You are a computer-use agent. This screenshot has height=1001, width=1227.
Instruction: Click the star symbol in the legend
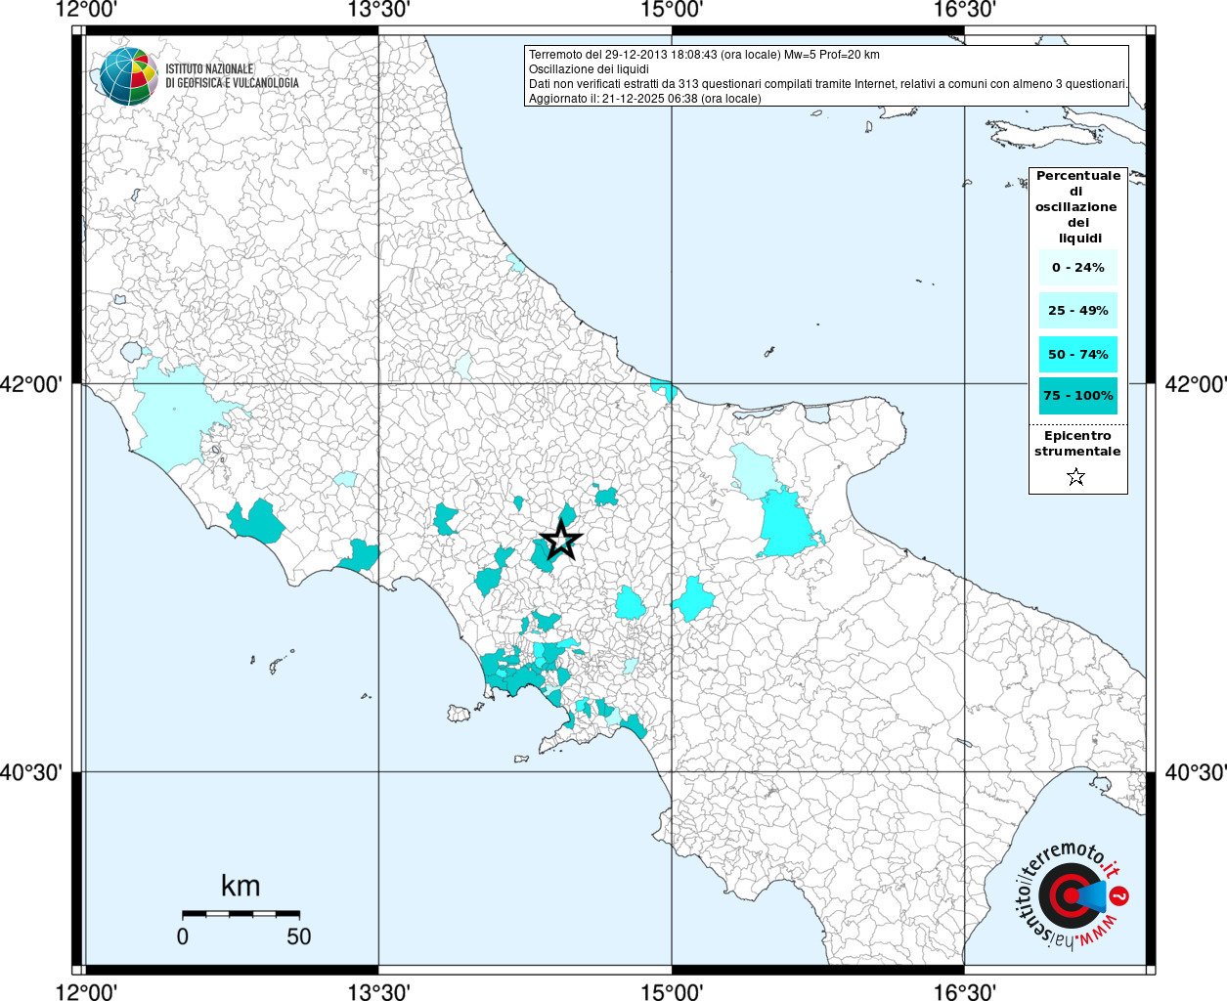tap(1076, 477)
